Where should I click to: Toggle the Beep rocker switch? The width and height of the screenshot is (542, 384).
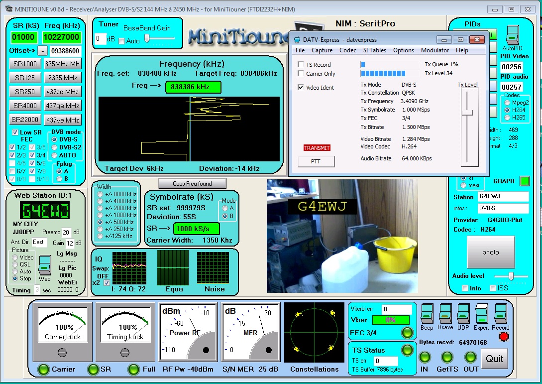(x=427, y=314)
